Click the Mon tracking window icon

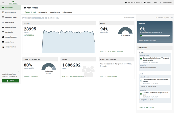(x=3, y=32)
